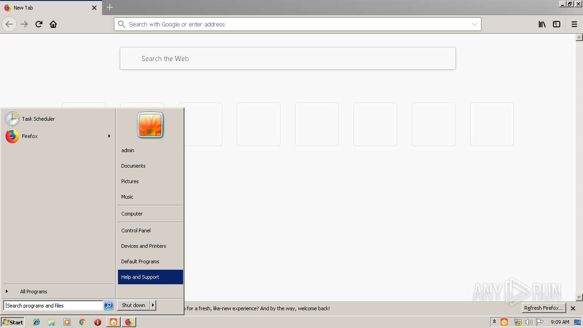Image resolution: width=583 pixels, height=328 pixels.
Task: Show the Firefox sidebars
Action: point(557,24)
